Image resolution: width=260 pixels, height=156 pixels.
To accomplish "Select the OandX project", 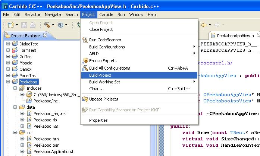I will click(x=25, y=69).
